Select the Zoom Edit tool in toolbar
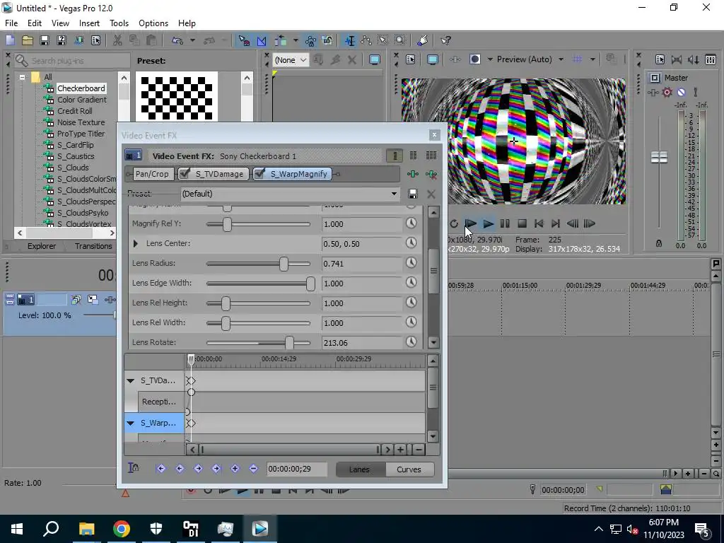 [x=400, y=40]
